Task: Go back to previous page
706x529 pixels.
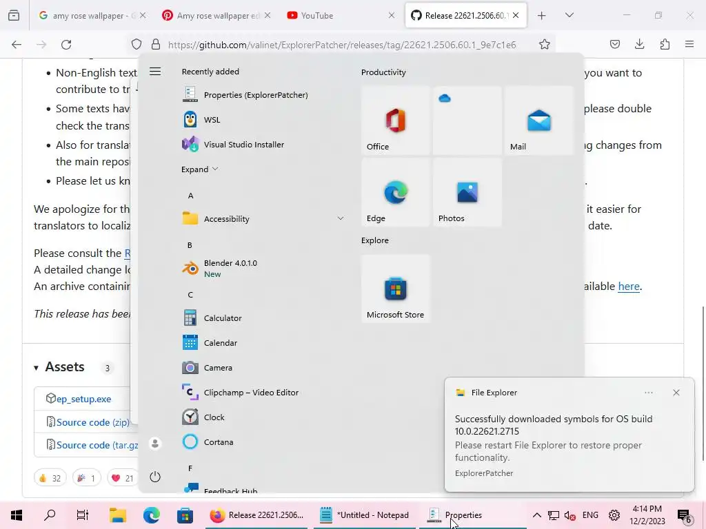Action: (x=17, y=45)
